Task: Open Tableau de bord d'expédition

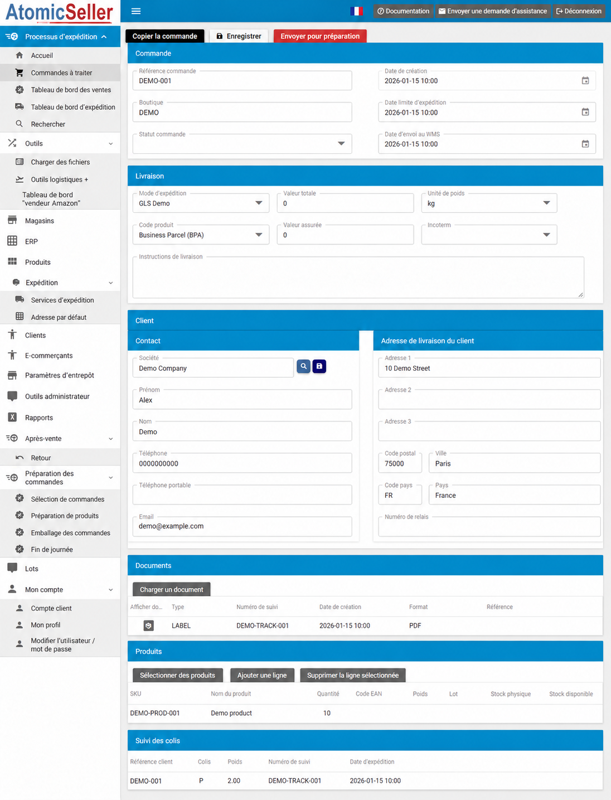Action: [x=73, y=107]
